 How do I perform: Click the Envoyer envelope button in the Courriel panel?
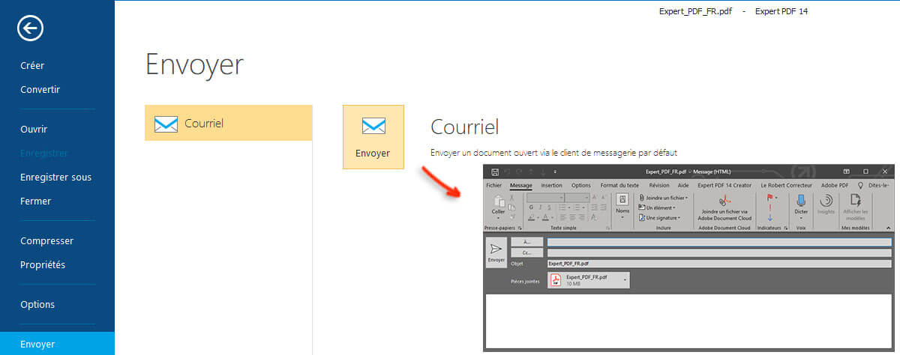373,136
